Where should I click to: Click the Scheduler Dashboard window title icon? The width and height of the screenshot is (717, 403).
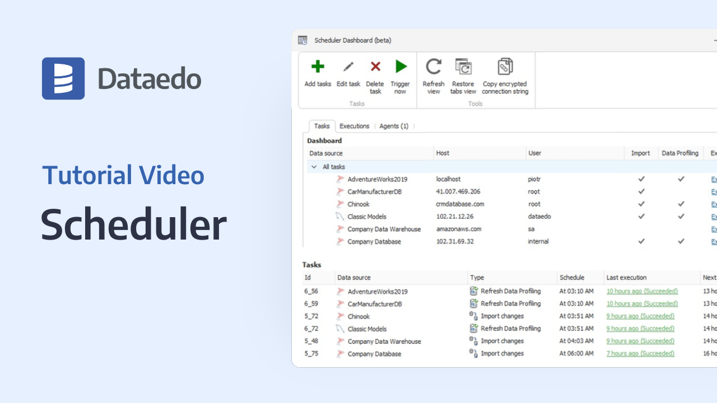[x=302, y=40]
